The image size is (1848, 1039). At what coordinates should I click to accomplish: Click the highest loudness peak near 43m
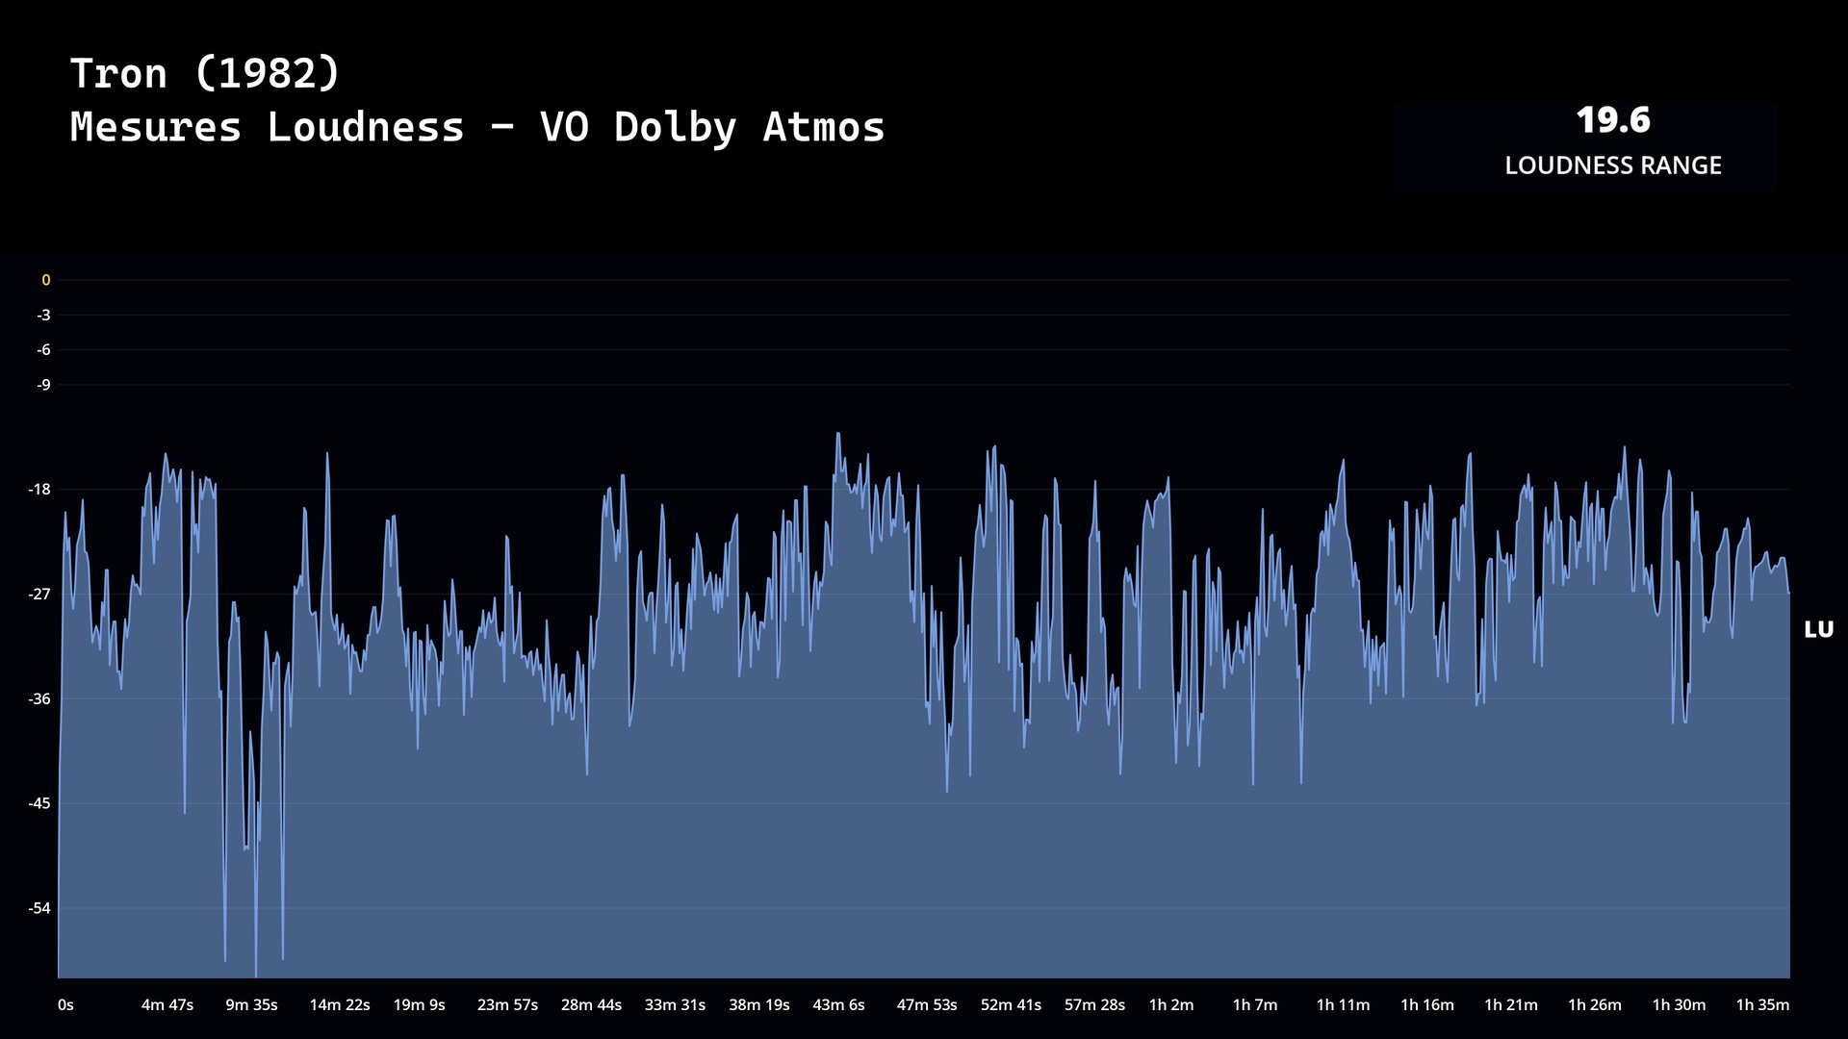(x=838, y=435)
